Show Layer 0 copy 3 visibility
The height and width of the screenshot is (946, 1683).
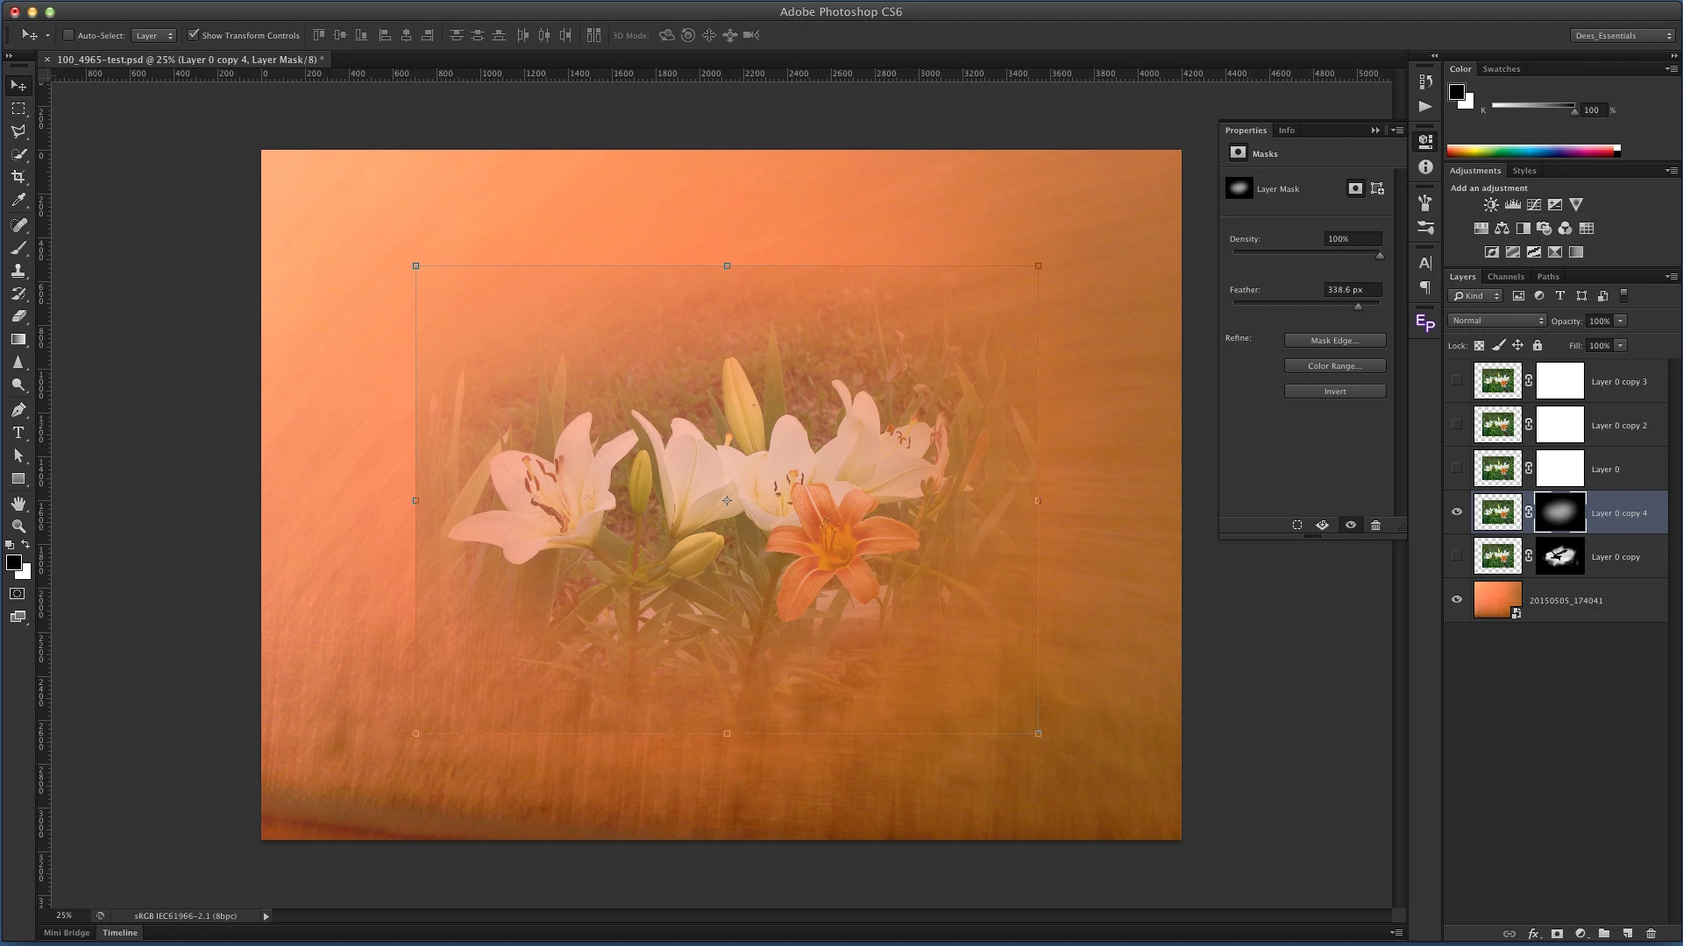click(x=1457, y=381)
